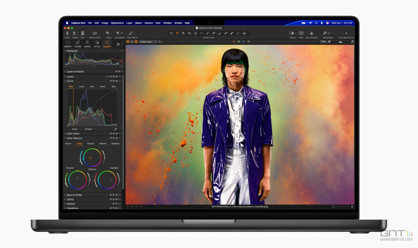Toggle the Exposure Warning display

(311, 33)
